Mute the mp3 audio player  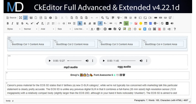(x=87, y=61)
